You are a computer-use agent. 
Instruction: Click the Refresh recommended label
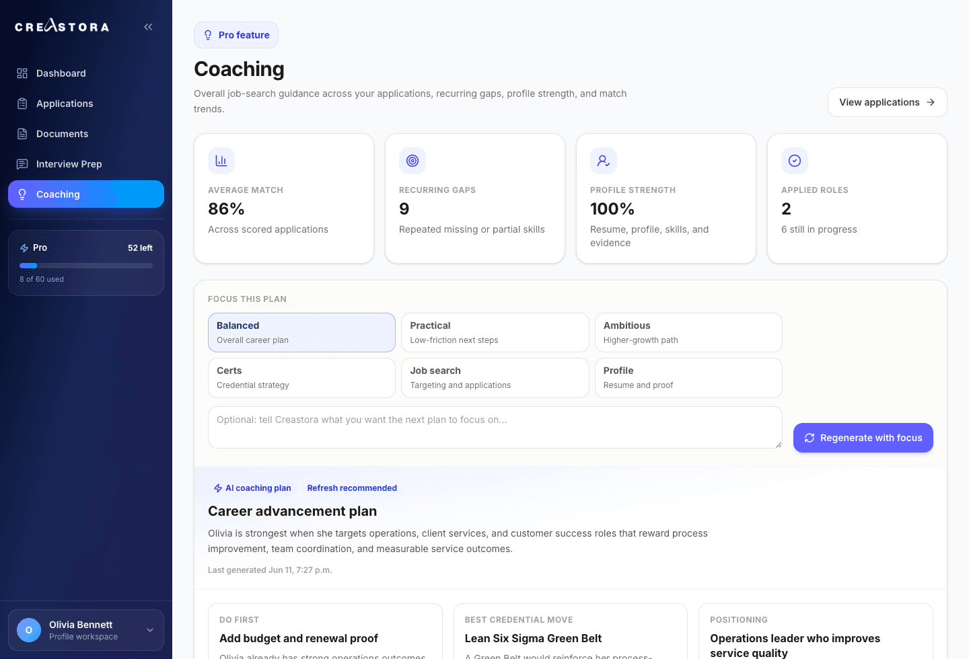pyautogui.click(x=352, y=488)
